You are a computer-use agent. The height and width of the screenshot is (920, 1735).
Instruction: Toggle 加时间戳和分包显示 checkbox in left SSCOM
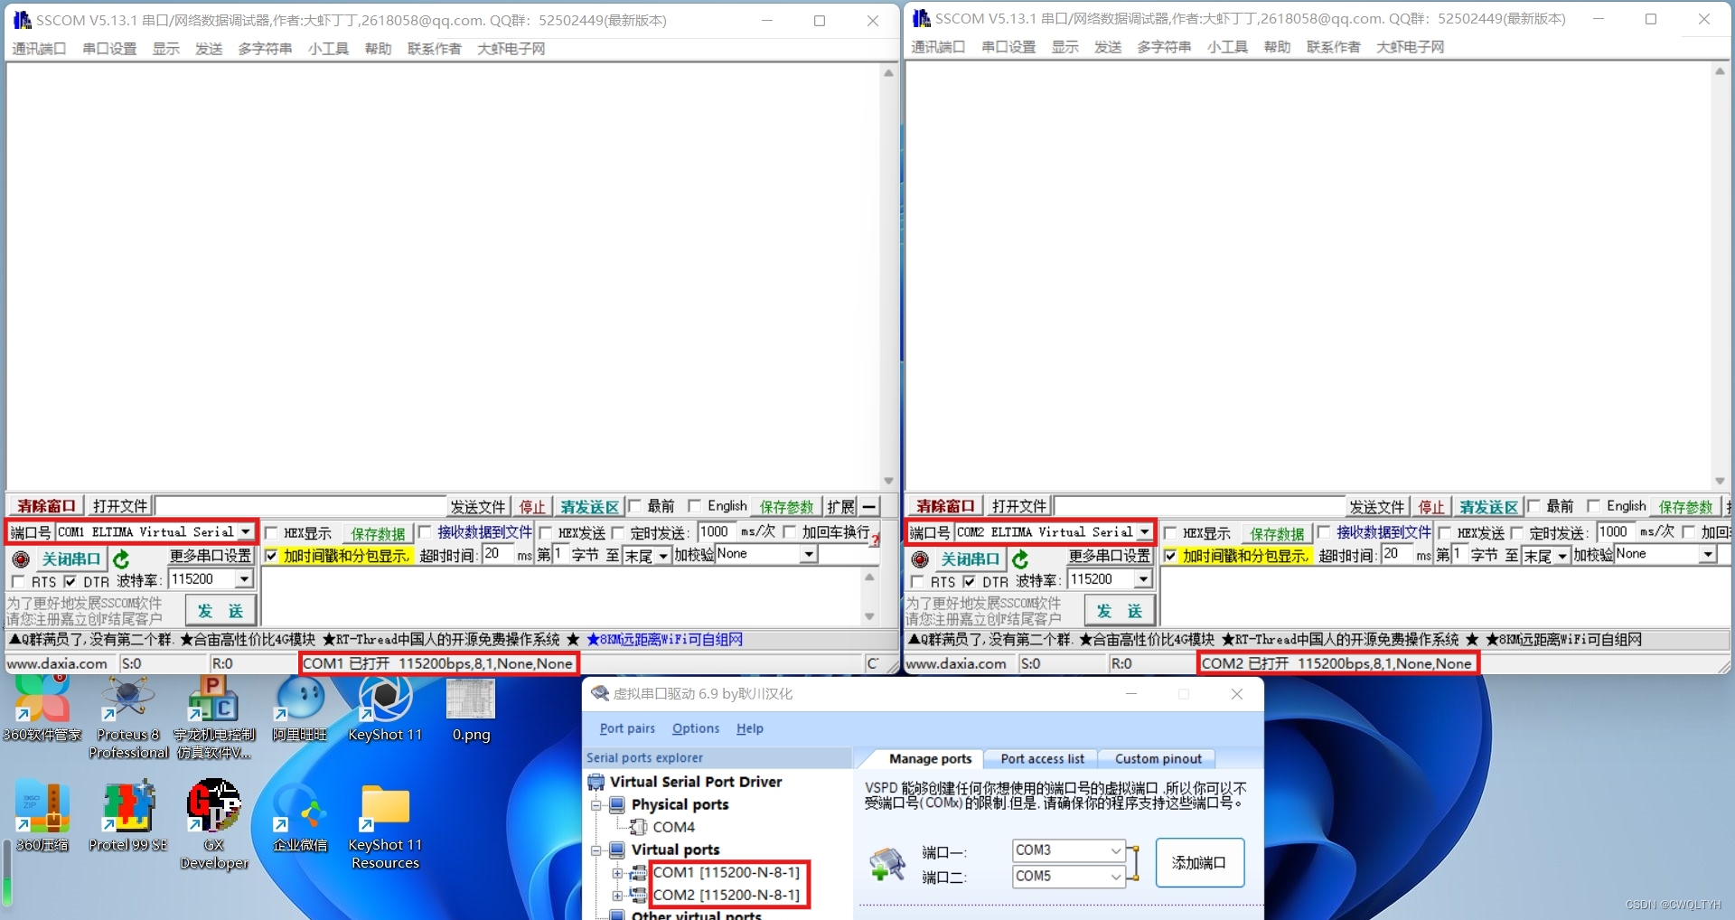tap(271, 556)
